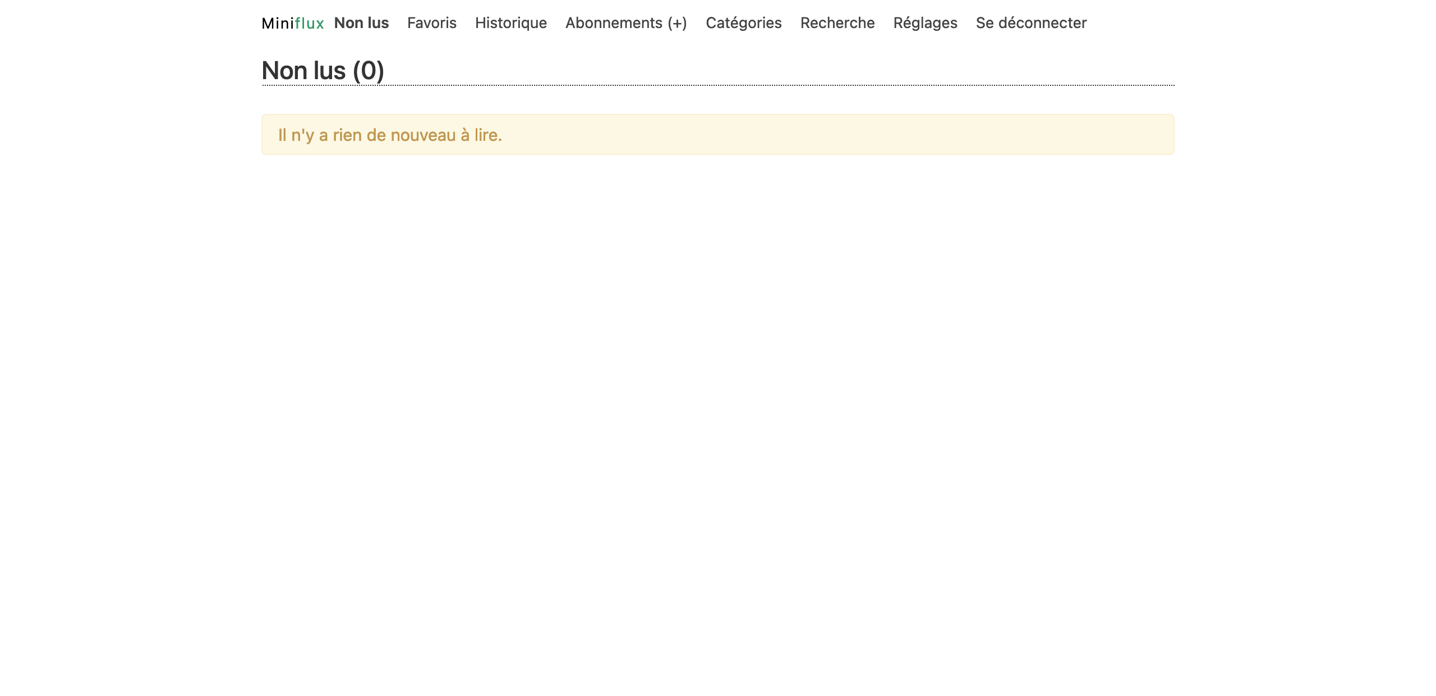
Task: Select the bold Non lus navigation tab
Action: (x=361, y=23)
